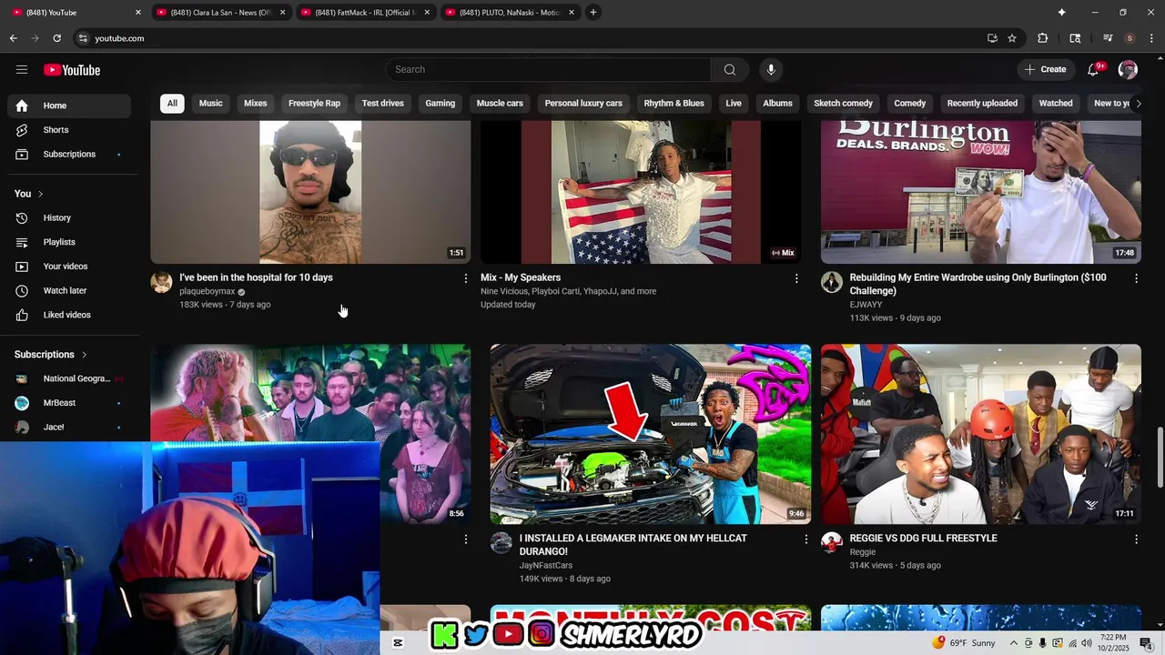
Task: Click the search magnifier button
Action: tap(730, 70)
